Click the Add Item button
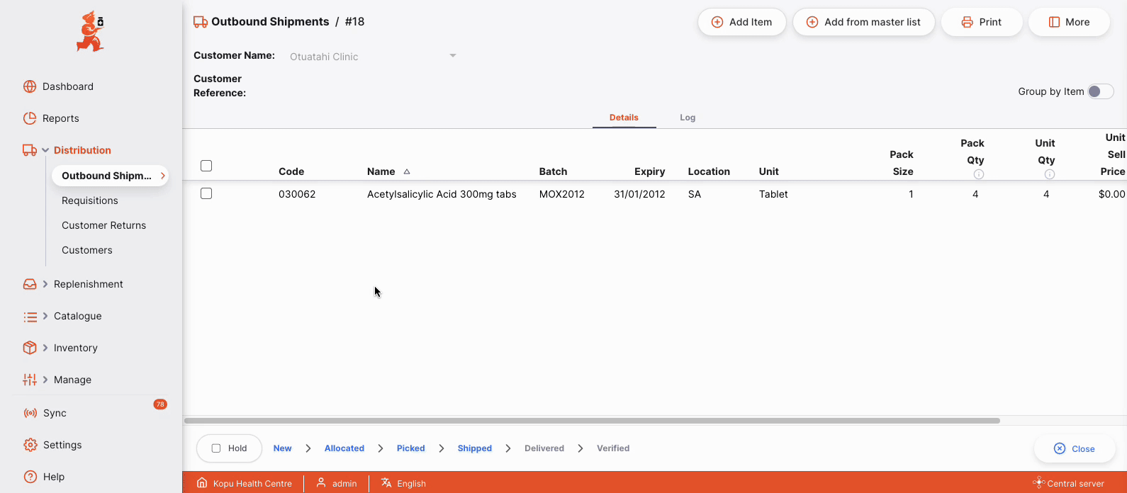The height and width of the screenshot is (493, 1127). point(742,22)
